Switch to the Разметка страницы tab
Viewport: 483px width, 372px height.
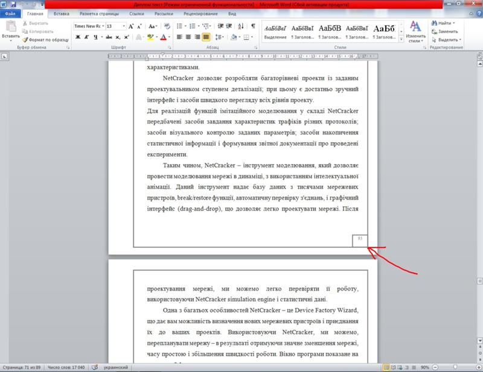tap(99, 13)
